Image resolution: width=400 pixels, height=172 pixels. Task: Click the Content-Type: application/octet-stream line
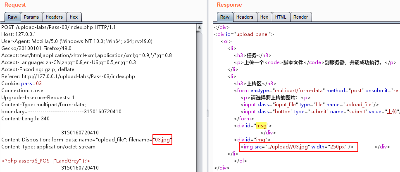(48, 147)
